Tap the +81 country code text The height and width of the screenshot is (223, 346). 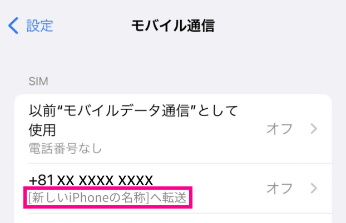[x=41, y=180]
